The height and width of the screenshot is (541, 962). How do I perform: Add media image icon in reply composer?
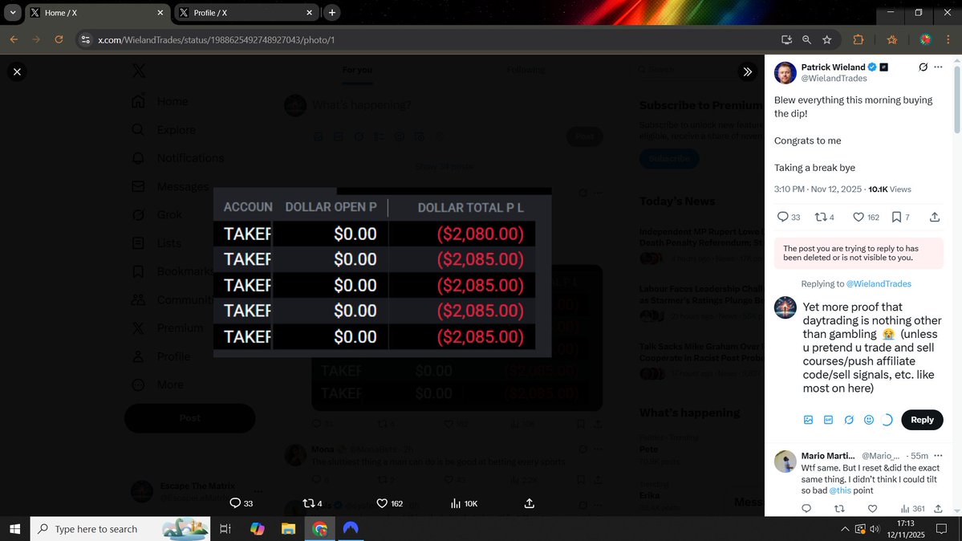click(x=808, y=420)
